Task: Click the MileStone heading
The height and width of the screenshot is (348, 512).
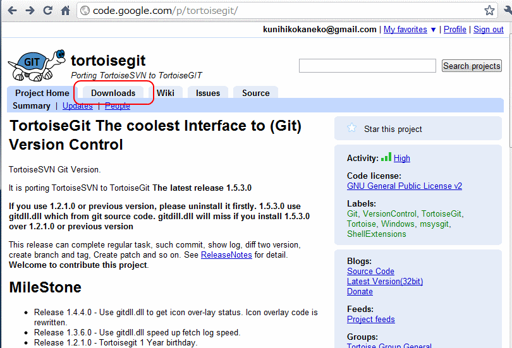Action: point(46,287)
